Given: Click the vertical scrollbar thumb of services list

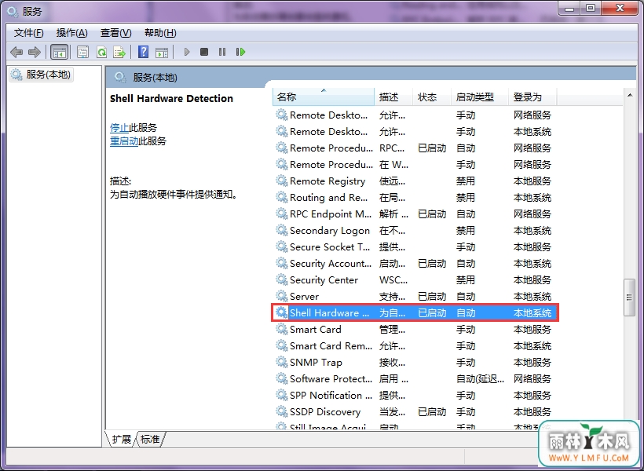Looking at the screenshot, I should pyautogui.click(x=629, y=298).
